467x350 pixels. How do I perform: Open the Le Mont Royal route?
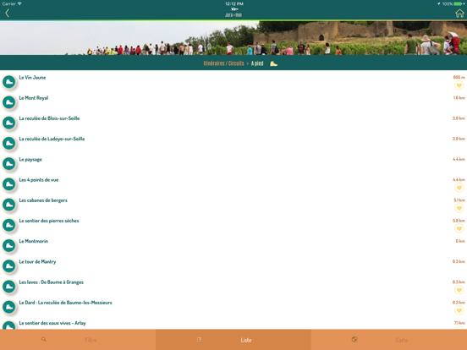[x=233, y=102]
